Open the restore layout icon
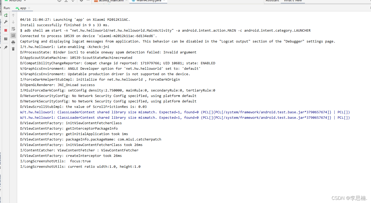Screen dimensions: 371x203 [x=6, y=39]
